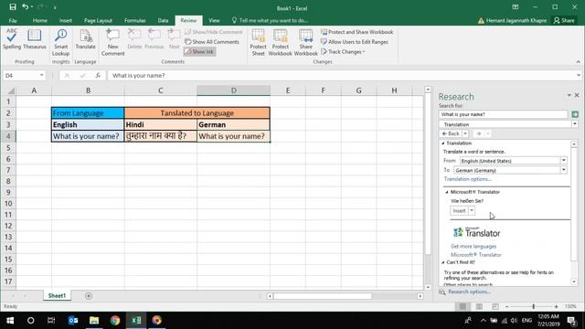
Task: Click the Share button
Action: point(564,20)
